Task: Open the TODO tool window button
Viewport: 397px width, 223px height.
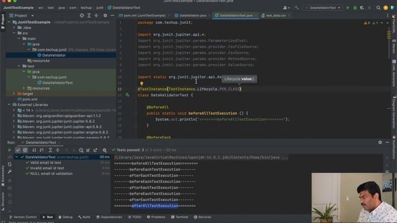Action: click(135, 217)
